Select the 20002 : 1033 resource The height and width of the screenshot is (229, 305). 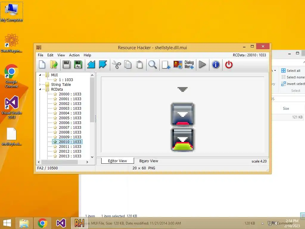pyautogui.click(x=70, y=103)
